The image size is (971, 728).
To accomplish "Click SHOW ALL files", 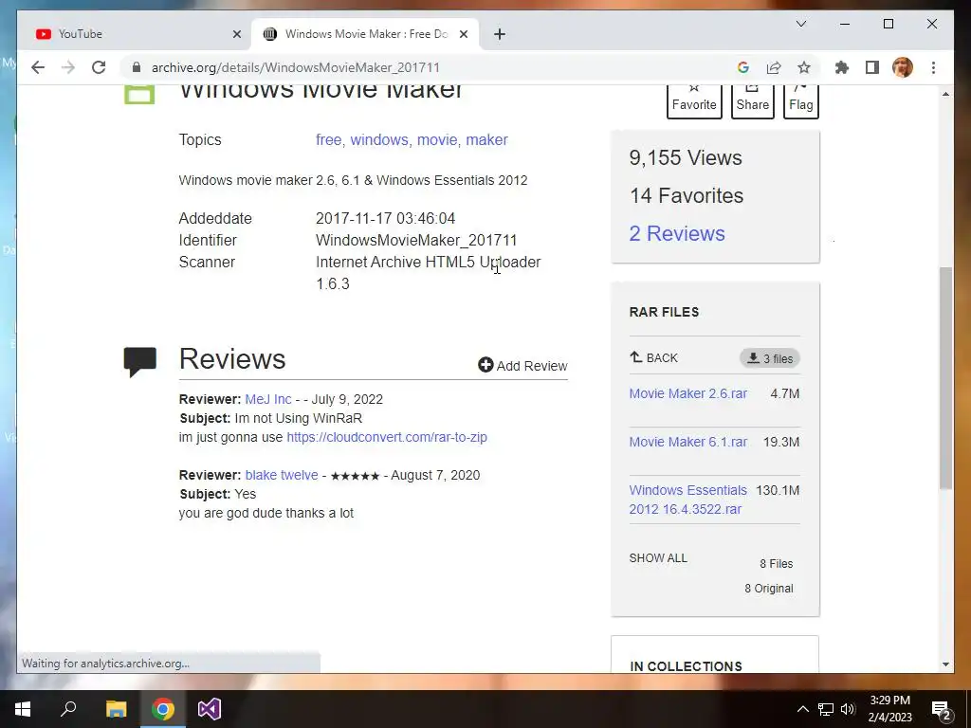I will [658, 557].
